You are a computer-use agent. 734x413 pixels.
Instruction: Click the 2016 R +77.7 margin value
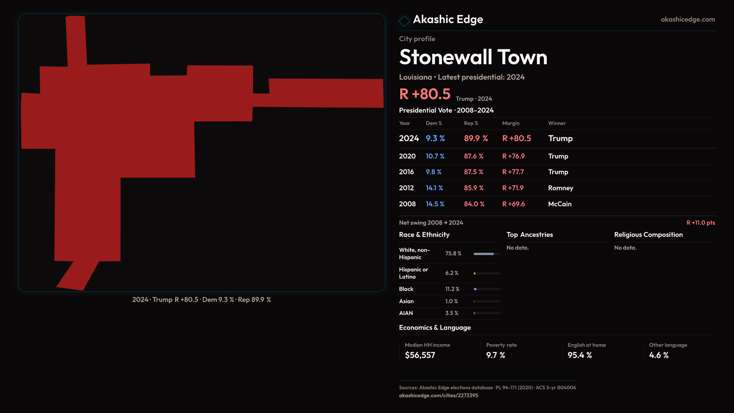pos(513,172)
